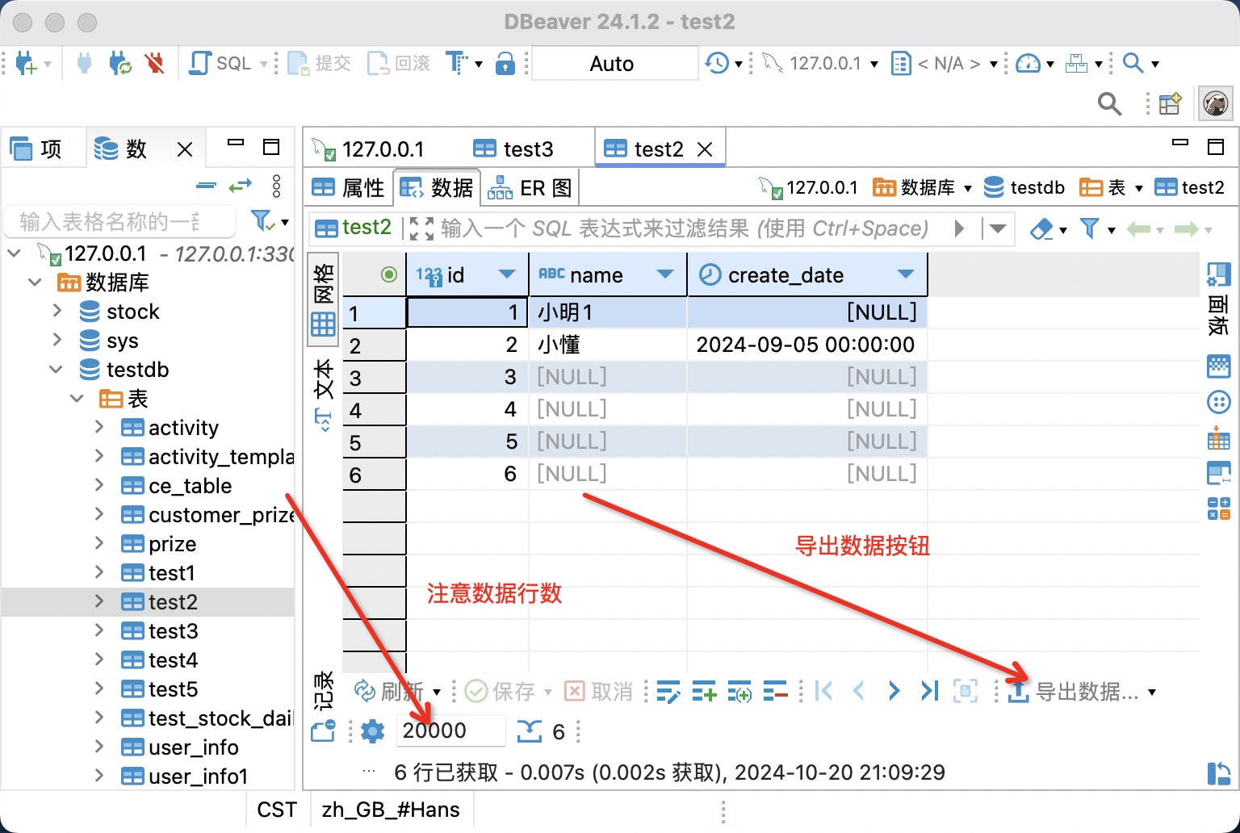Click the 20000 fetch size input field

click(450, 730)
